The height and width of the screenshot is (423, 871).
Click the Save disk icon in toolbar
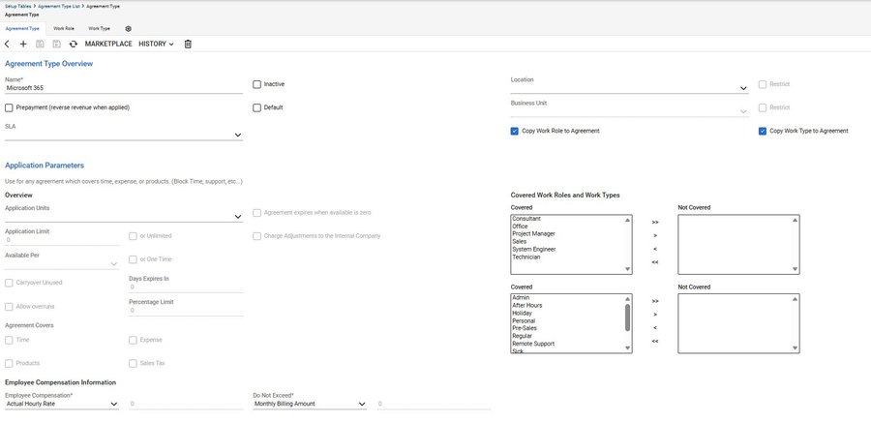click(40, 44)
